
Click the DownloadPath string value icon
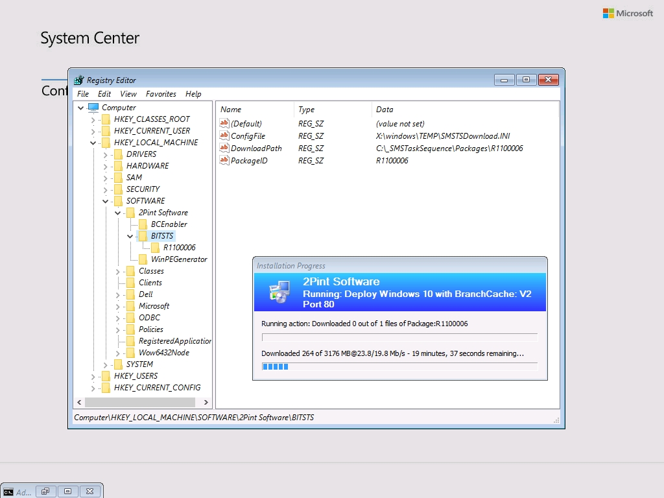click(x=224, y=148)
